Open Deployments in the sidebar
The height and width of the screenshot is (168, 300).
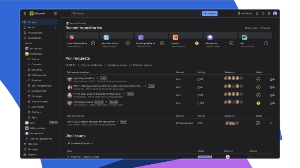(x=39, y=91)
